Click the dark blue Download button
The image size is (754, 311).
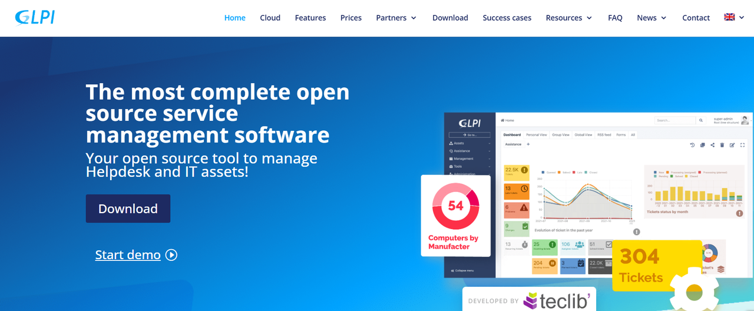[x=128, y=209]
